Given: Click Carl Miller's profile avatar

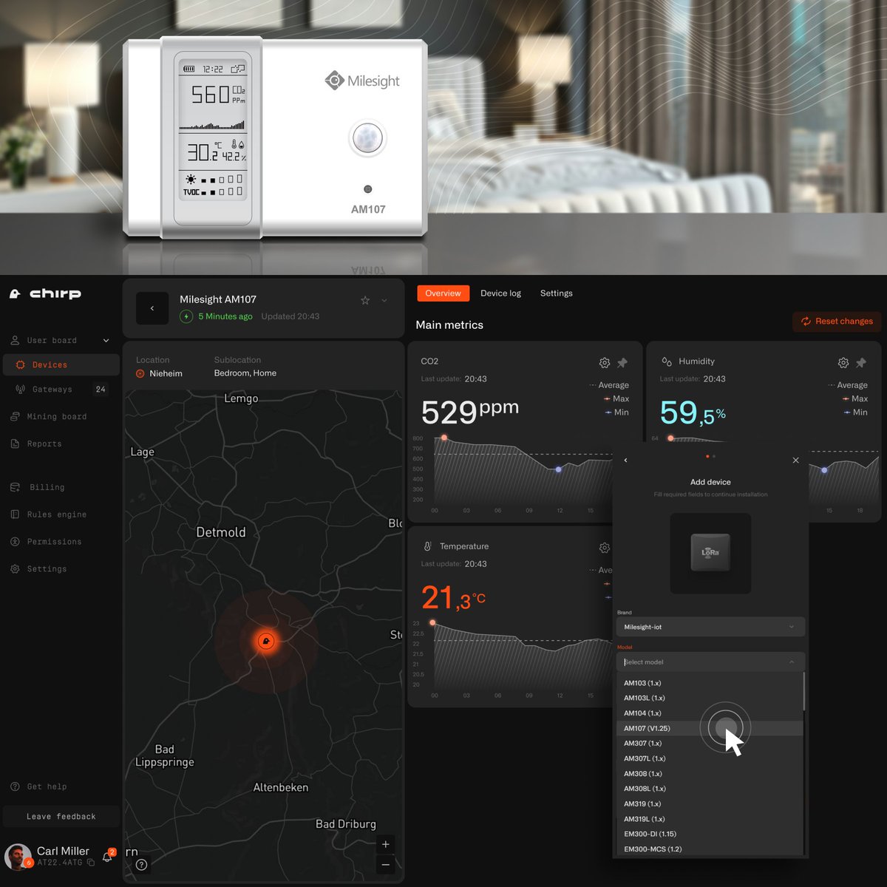Looking at the screenshot, I should (18, 857).
